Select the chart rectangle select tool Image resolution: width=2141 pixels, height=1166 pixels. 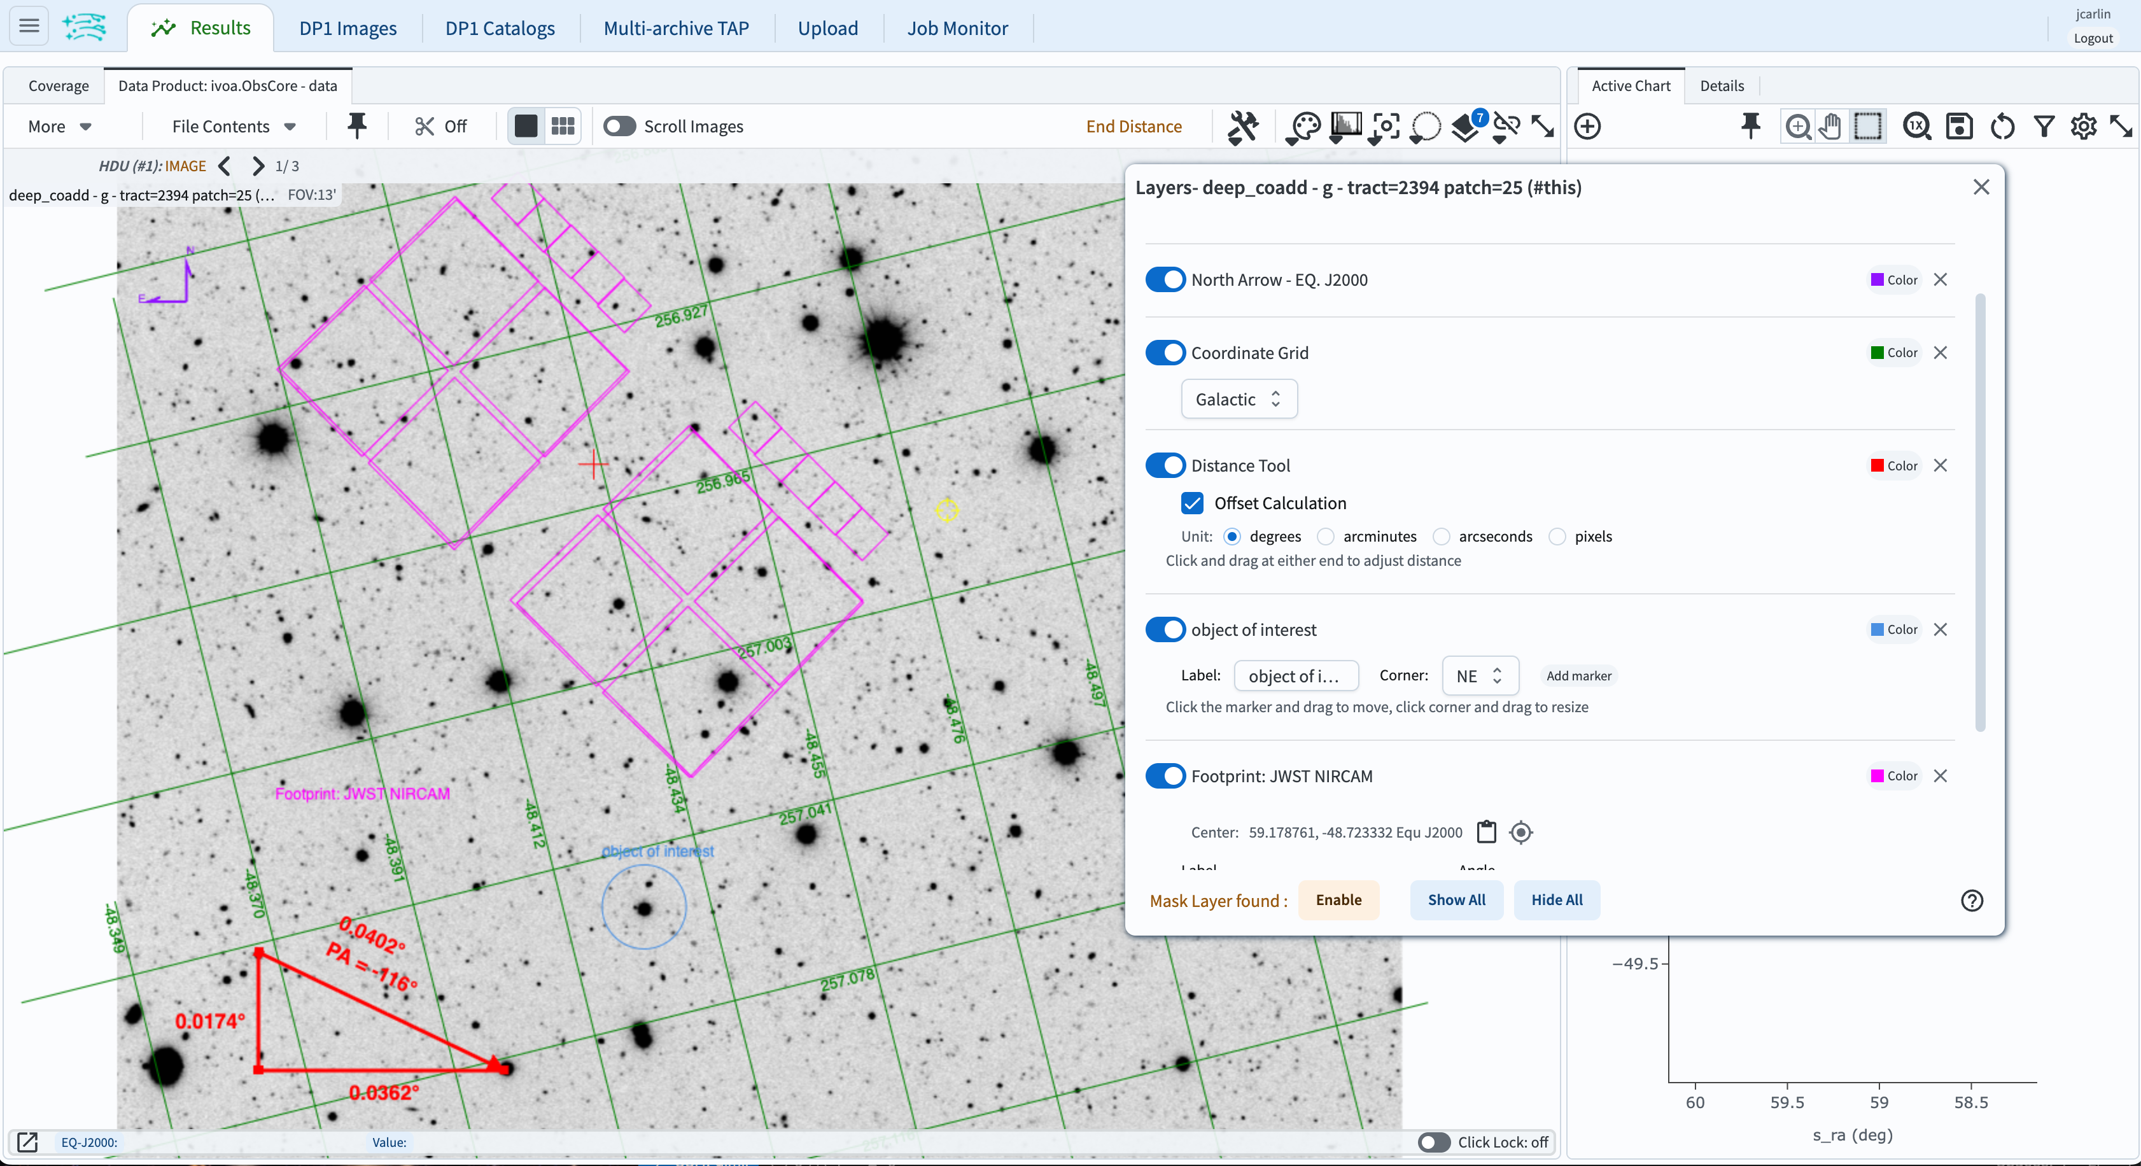(1867, 127)
